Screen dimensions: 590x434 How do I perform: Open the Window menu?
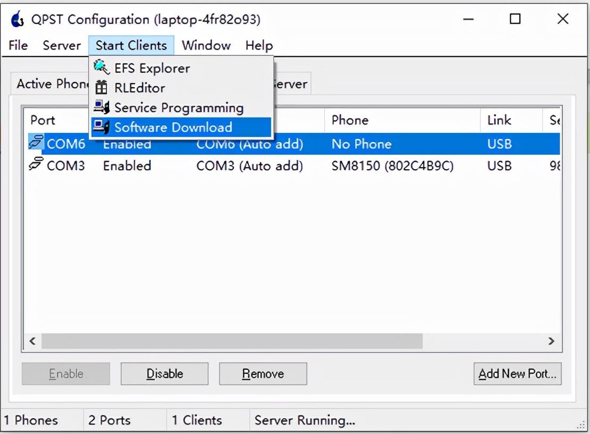206,45
